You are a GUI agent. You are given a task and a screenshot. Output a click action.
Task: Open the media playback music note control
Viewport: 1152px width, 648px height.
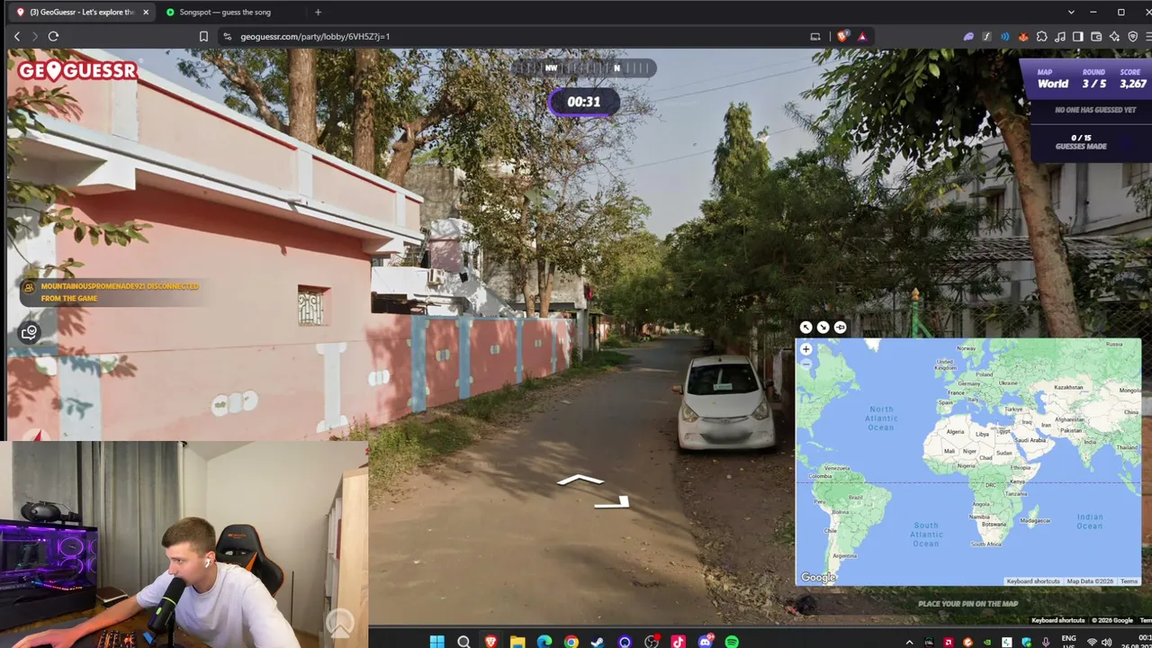point(1059,36)
